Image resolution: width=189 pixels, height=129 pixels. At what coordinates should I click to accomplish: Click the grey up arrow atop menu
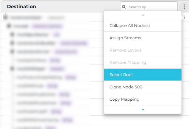point(143,15)
